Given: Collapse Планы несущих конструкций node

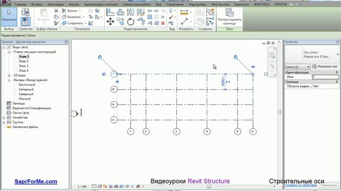Looking at the screenshot, I should [9, 52].
